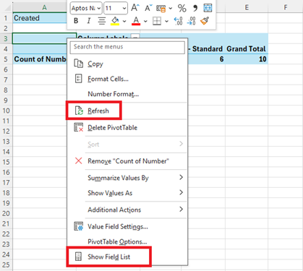Refresh the PivotTable via context menu
The height and width of the screenshot is (271, 303).
click(x=127, y=111)
